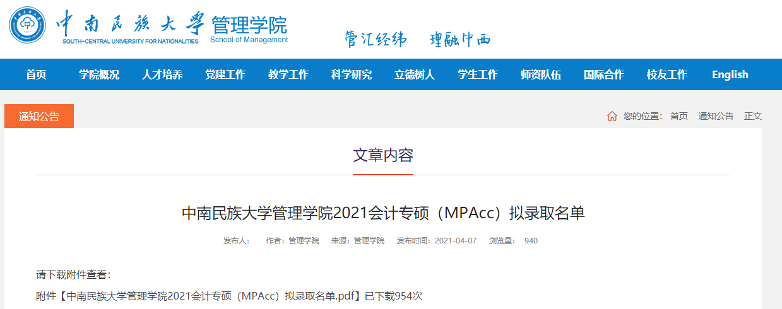
Task: Click the 浏览量 940 counter
Action: click(x=513, y=241)
